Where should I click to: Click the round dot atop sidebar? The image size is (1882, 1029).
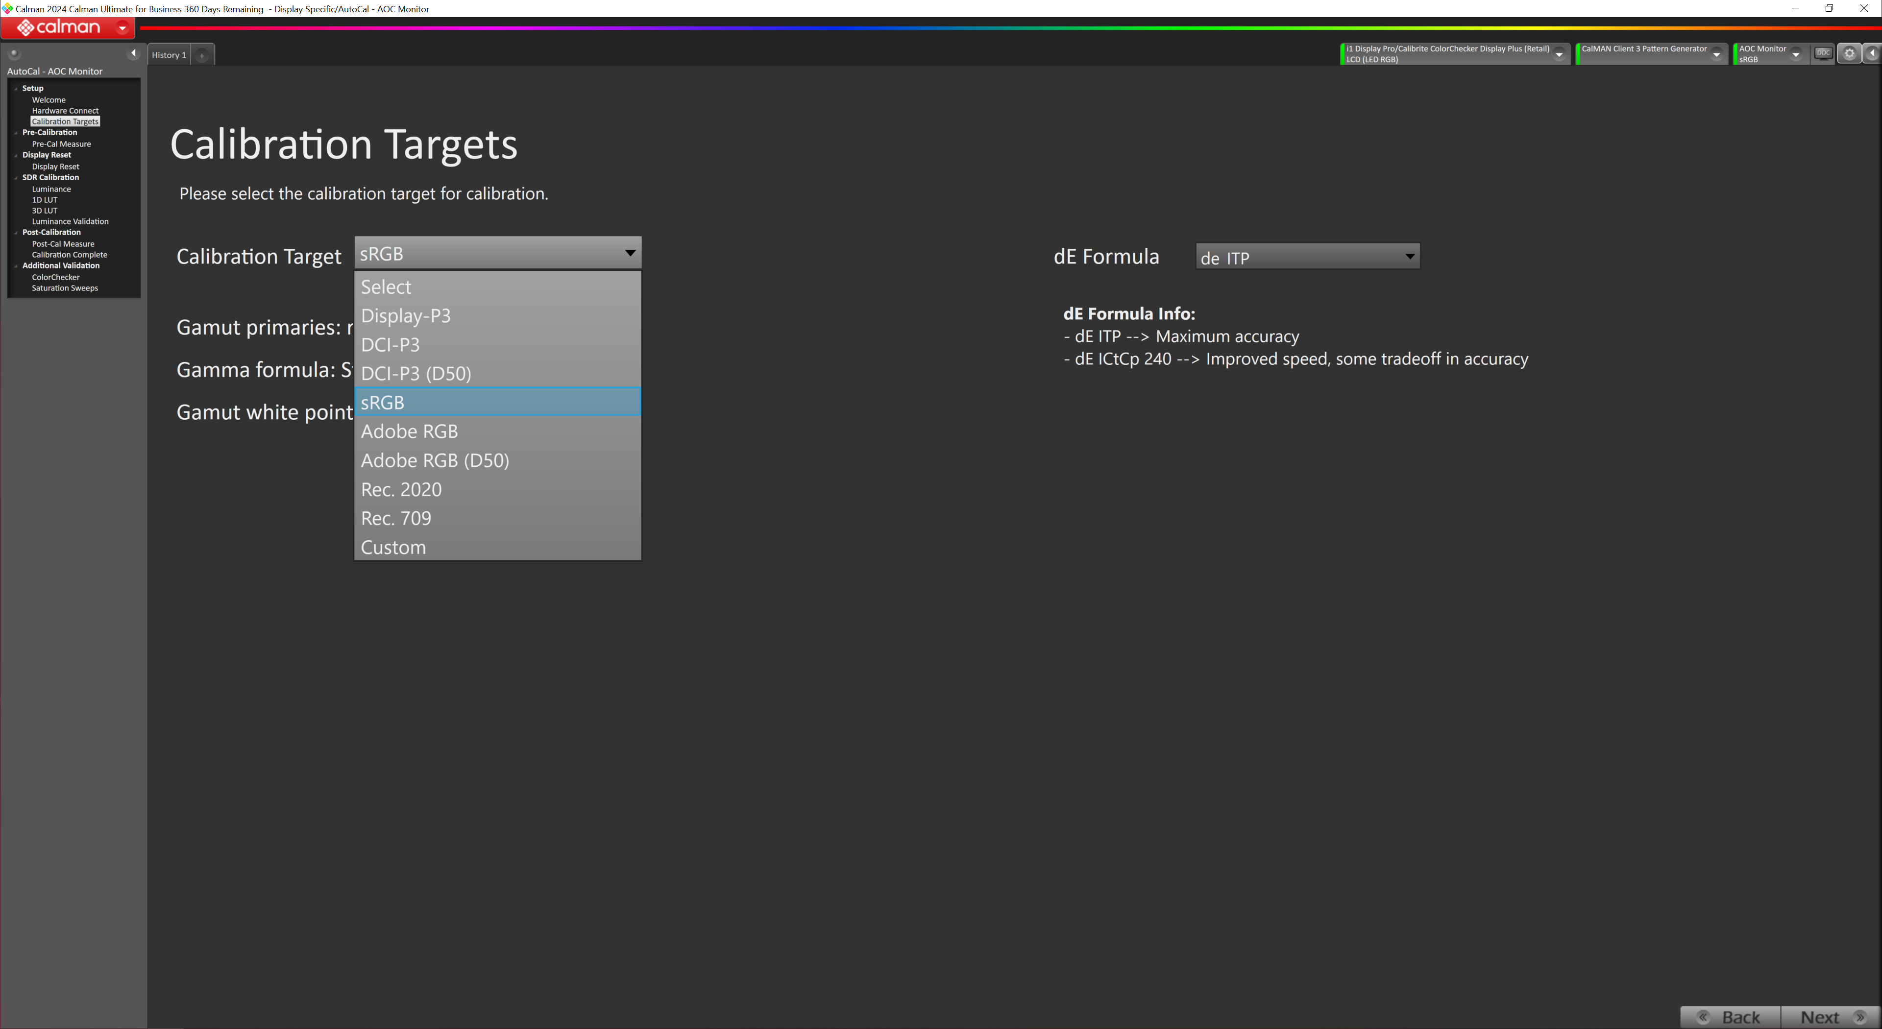tap(14, 53)
